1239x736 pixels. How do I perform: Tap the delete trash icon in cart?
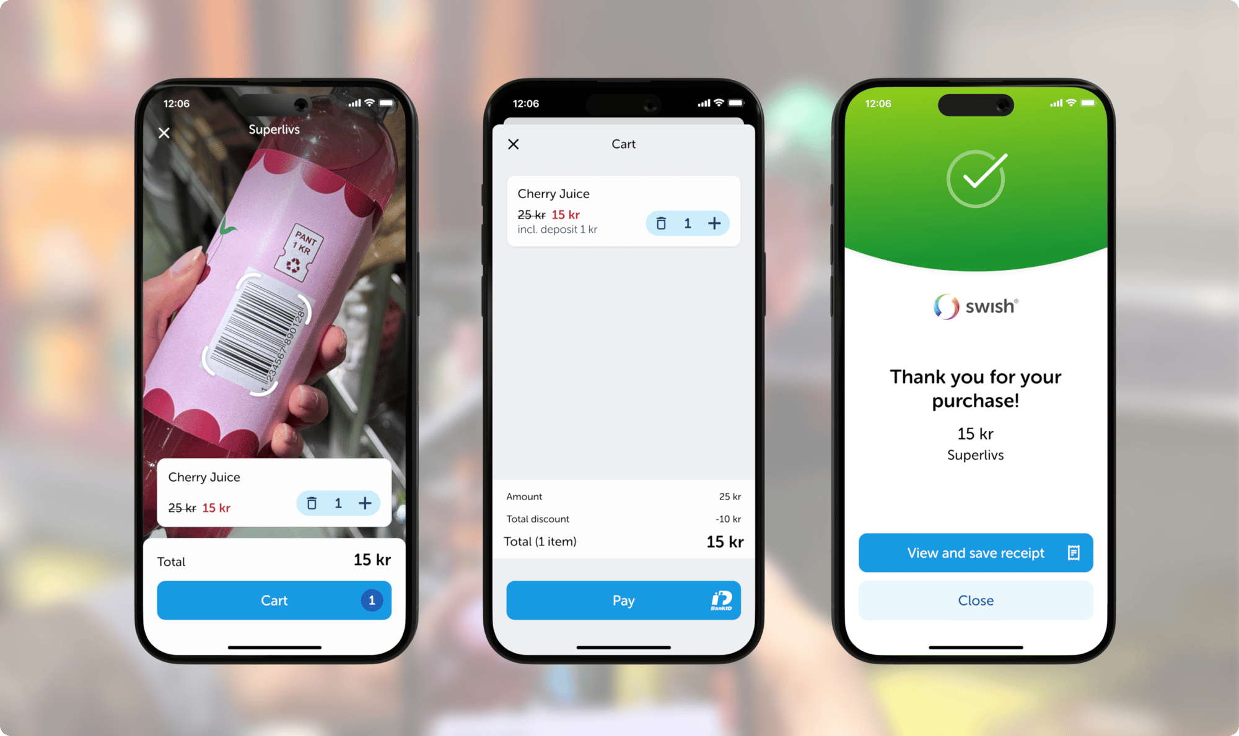[x=663, y=223]
